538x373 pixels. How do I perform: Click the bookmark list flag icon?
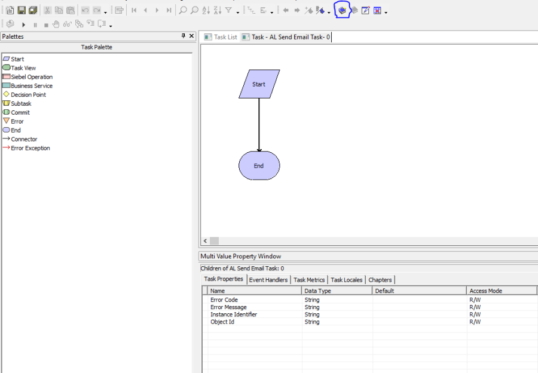point(320,11)
